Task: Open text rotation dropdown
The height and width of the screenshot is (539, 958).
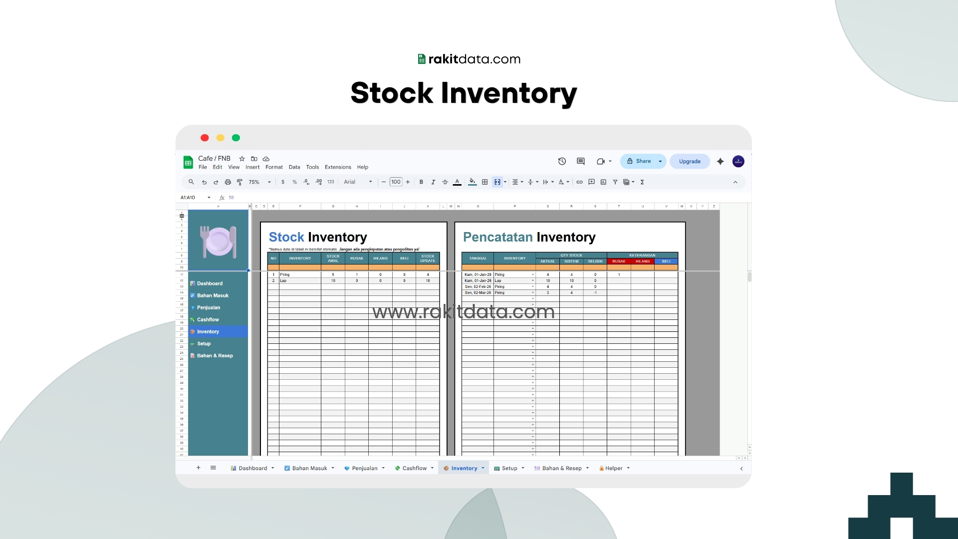Action: point(564,182)
